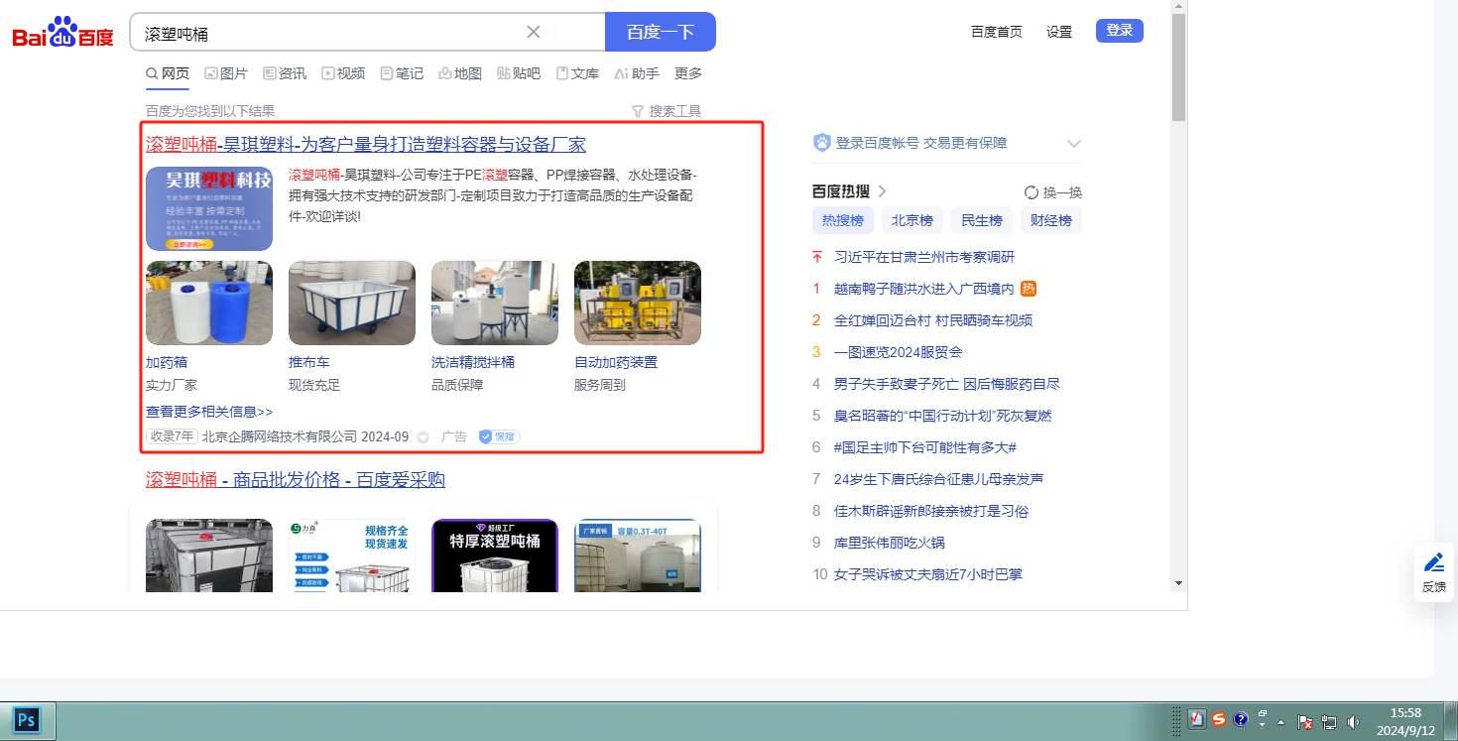
Task: Open the 昊琪塑料 ad title link
Action: 366,145
